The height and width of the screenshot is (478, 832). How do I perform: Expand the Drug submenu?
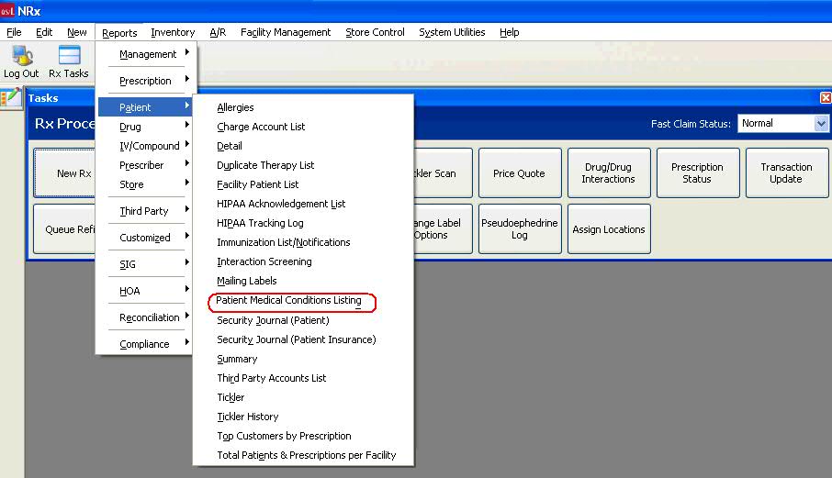(x=146, y=127)
